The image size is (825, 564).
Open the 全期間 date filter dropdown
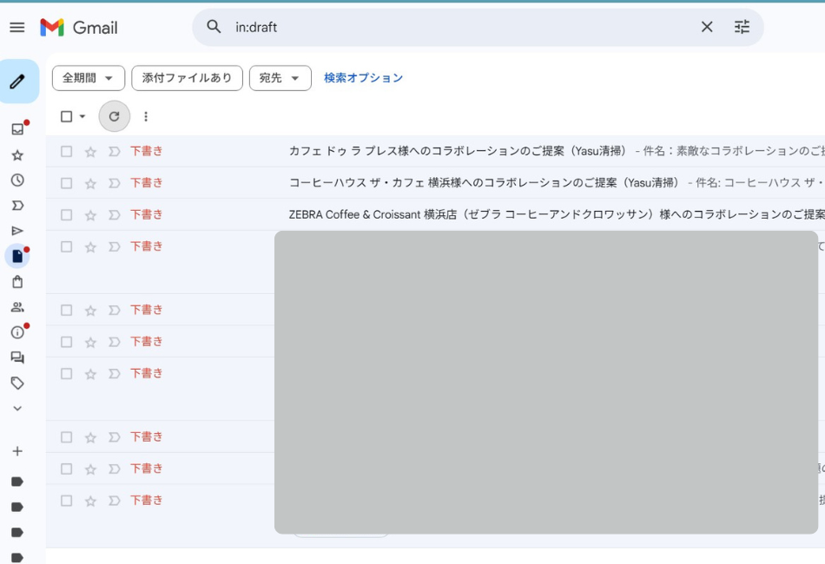click(89, 78)
